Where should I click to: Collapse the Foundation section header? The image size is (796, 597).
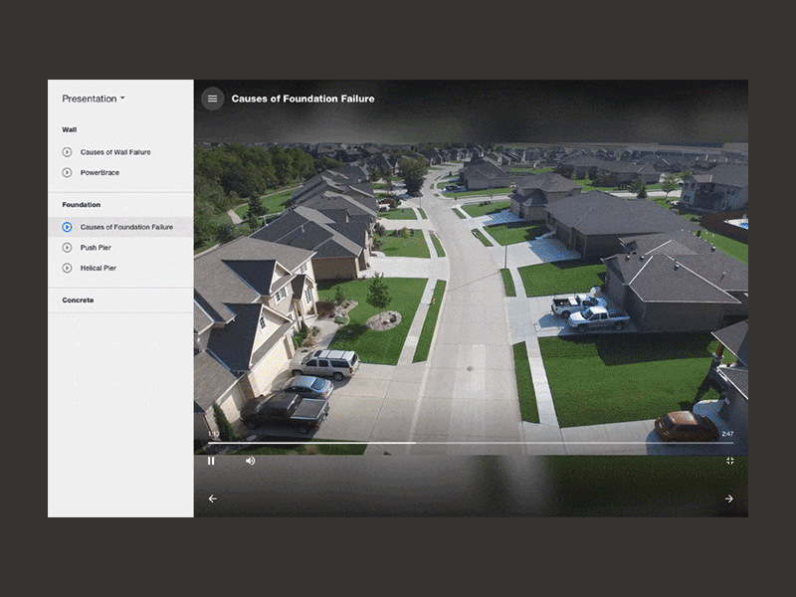[x=82, y=205]
